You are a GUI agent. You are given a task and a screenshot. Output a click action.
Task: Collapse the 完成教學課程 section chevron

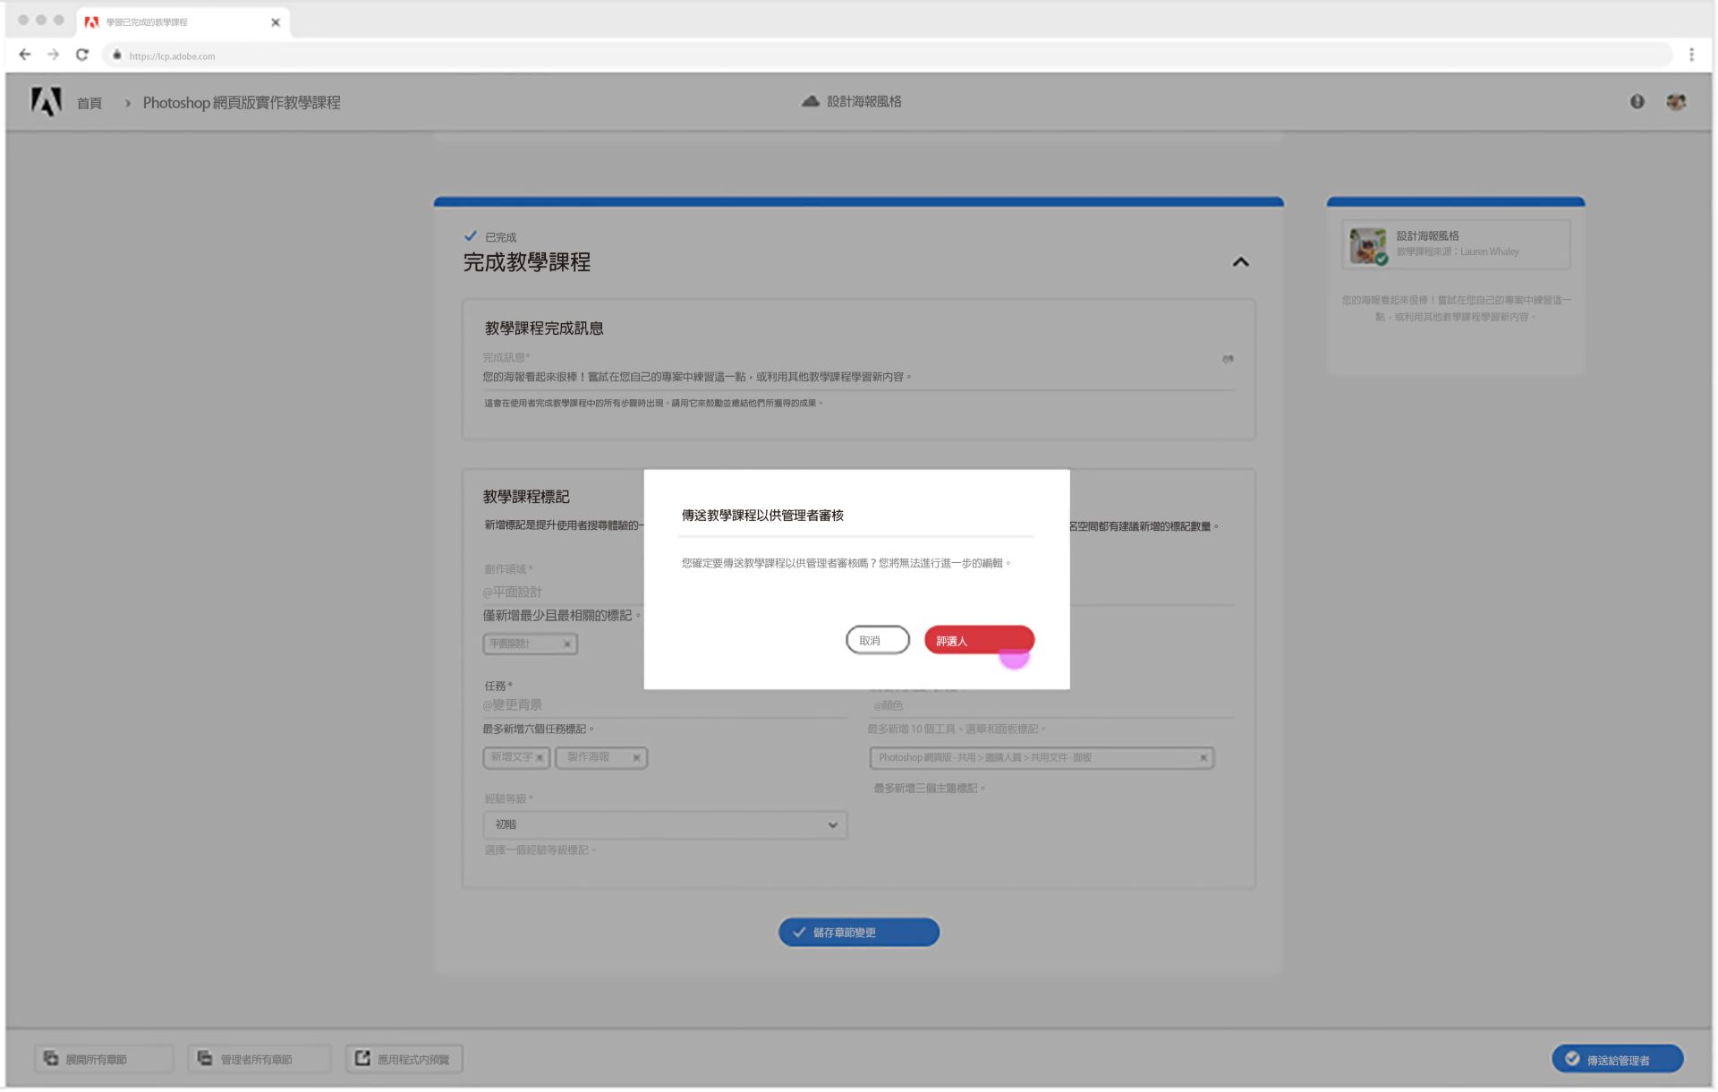click(x=1240, y=262)
